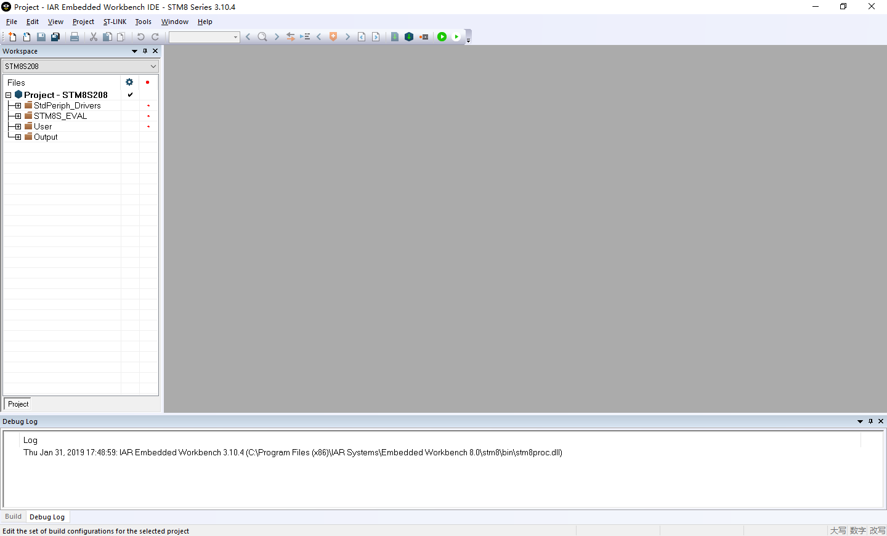
Task: Print using the printer toolbar icon
Action: pos(75,37)
